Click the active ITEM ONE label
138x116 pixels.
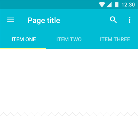click(24, 39)
